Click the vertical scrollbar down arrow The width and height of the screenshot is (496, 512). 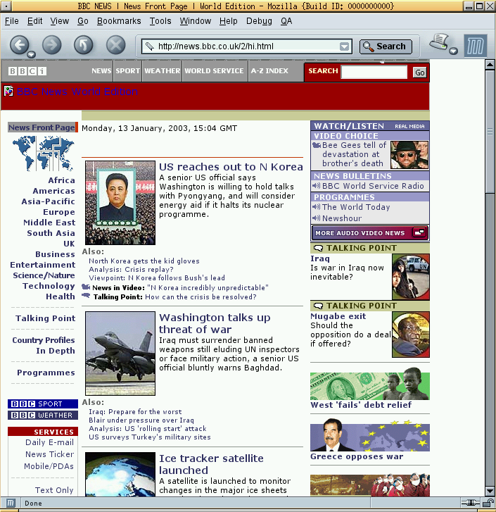point(490,491)
